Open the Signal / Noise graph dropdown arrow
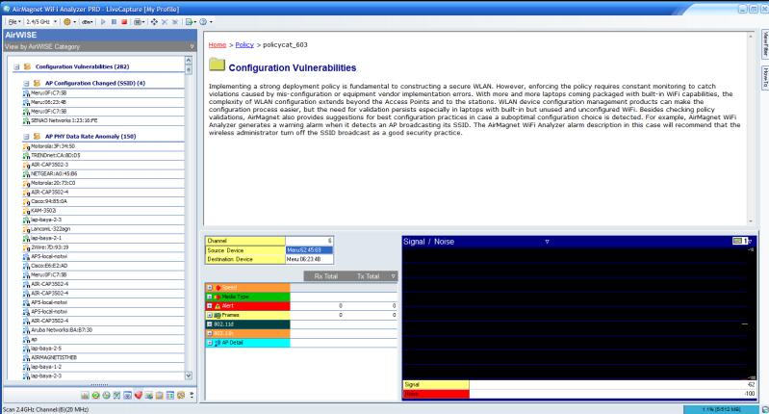 547,242
